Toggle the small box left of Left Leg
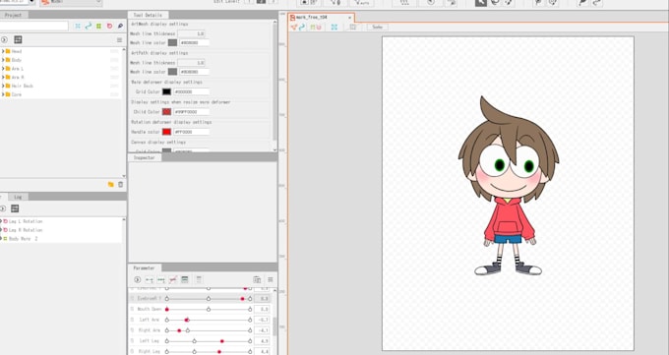Screen dimensions: 669x355 [x=132, y=341]
